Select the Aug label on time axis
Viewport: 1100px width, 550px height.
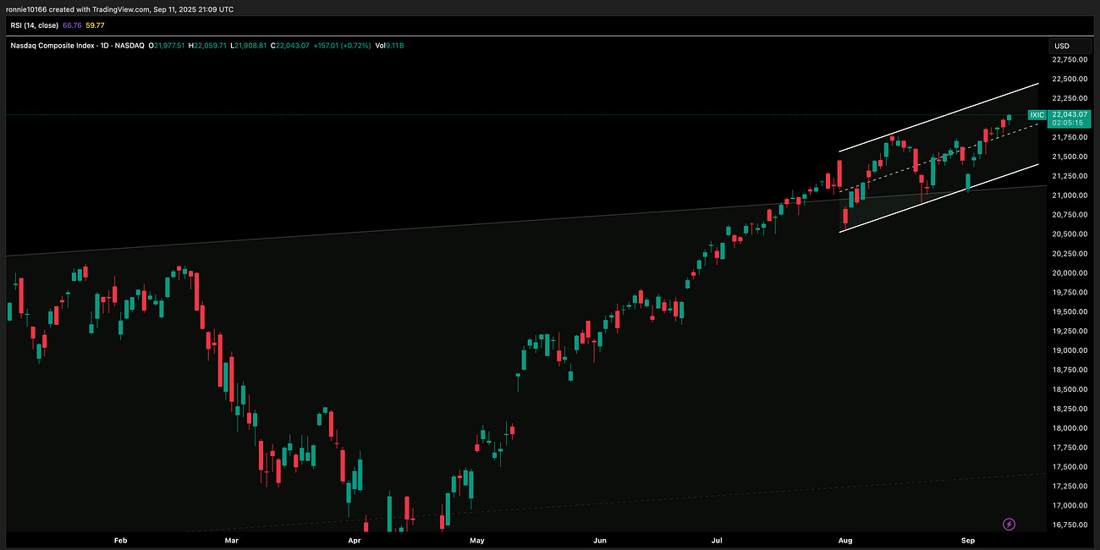click(x=845, y=540)
